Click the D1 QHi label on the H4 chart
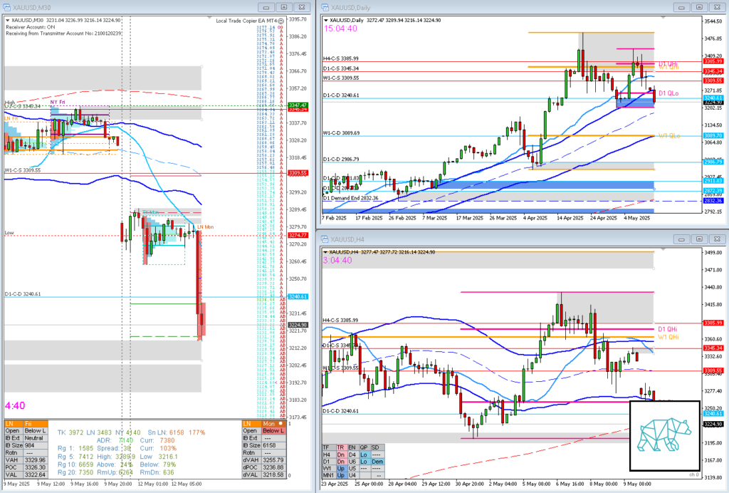This screenshot has width=729, height=493. click(x=668, y=329)
